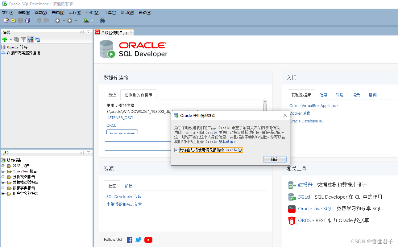
Task: Switch to the 最近 tab
Action: click(112, 95)
